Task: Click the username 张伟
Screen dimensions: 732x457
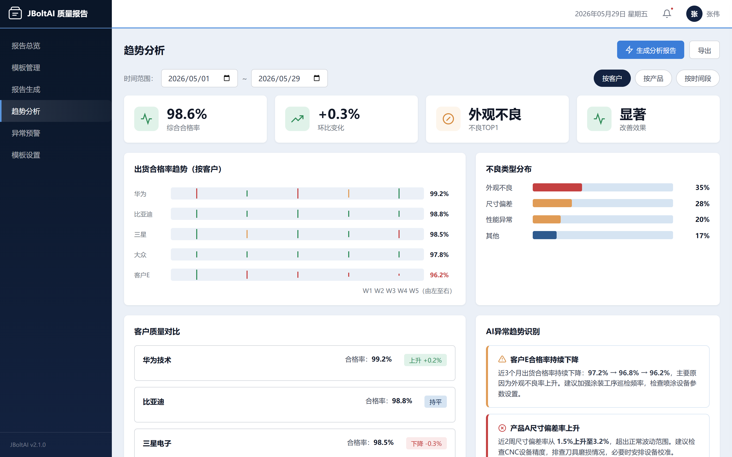Action: [x=713, y=14]
